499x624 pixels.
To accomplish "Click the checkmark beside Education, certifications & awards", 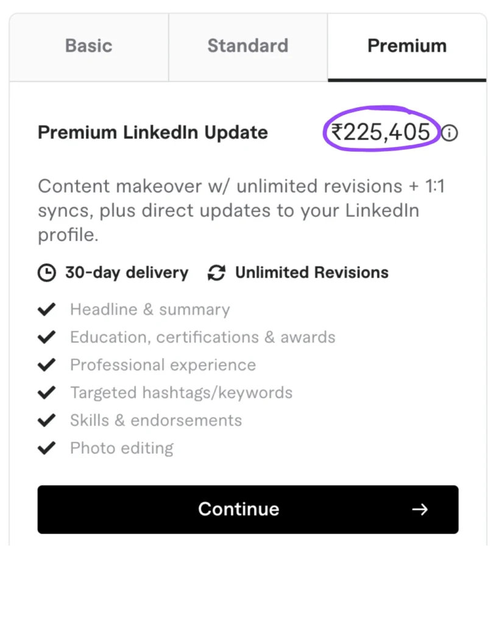I will tap(46, 337).
